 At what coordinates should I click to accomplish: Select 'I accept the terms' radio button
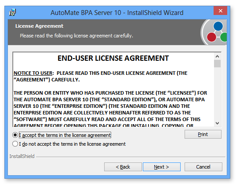pos(15,135)
